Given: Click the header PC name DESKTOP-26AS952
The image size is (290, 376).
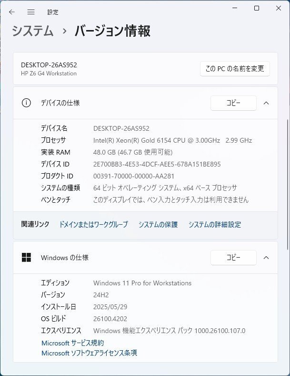Looking at the screenshot, I should (49, 65).
